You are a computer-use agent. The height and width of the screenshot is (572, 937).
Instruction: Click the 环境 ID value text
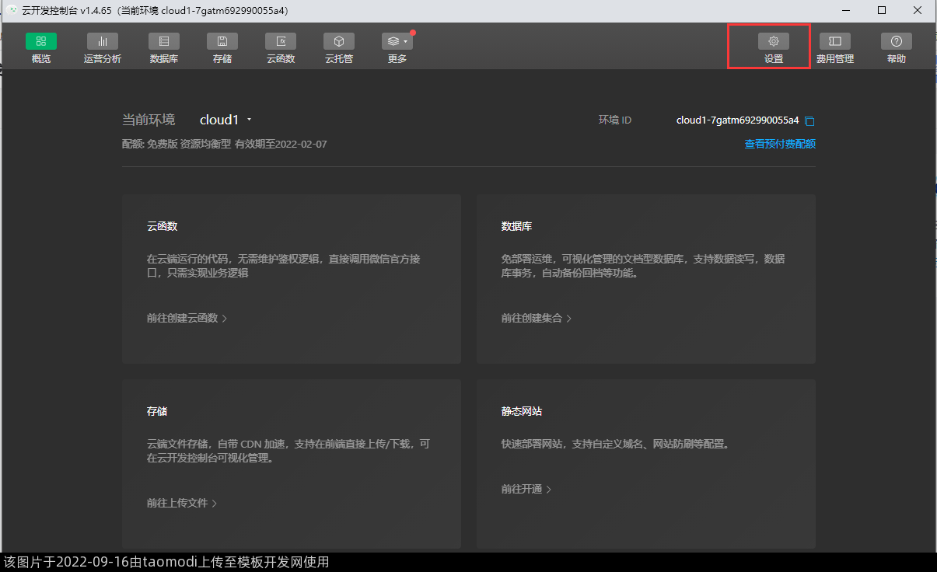click(x=737, y=120)
